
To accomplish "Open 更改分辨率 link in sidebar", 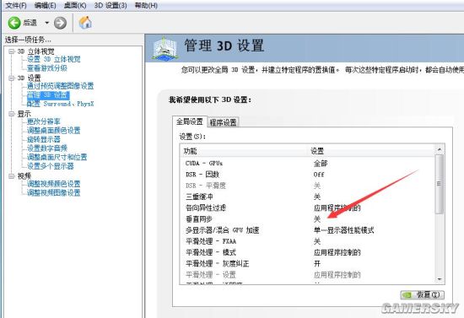I will pos(44,121).
